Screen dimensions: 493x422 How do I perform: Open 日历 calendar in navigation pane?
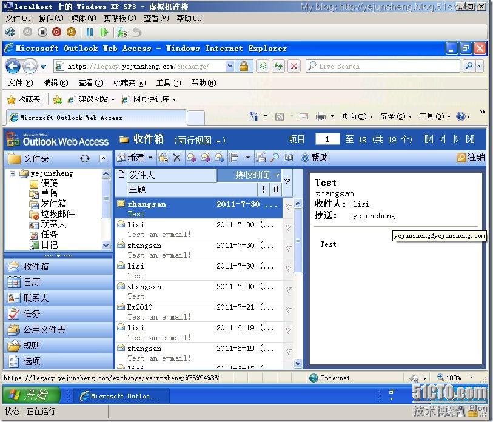point(58,283)
